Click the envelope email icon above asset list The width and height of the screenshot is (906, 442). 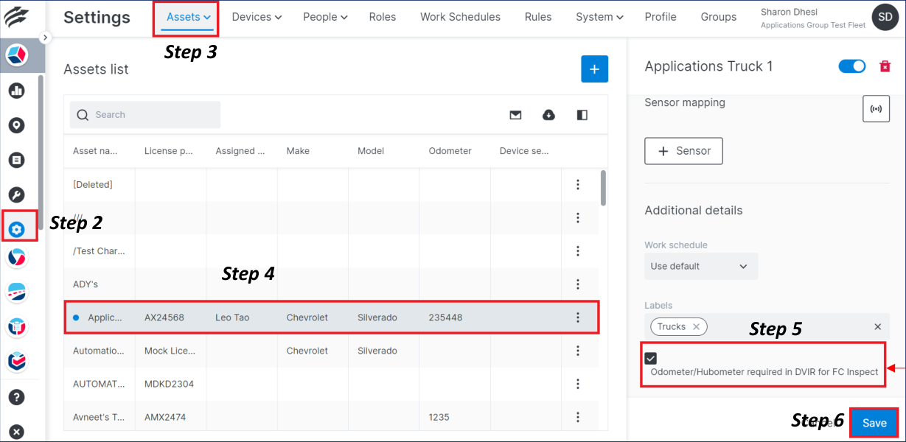pyautogui.click(x=515, y=115)
